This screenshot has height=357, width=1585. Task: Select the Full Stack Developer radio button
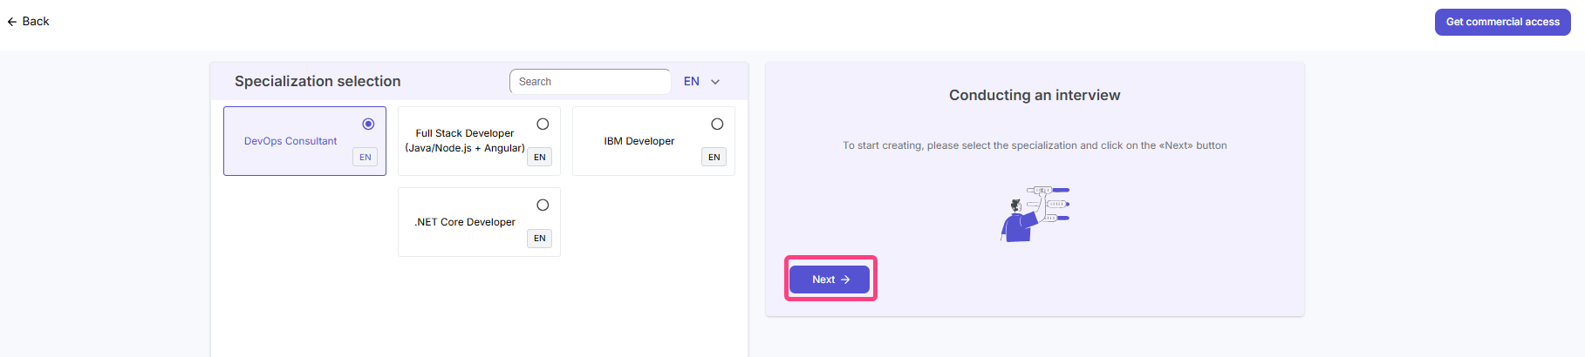click(543, 125)
